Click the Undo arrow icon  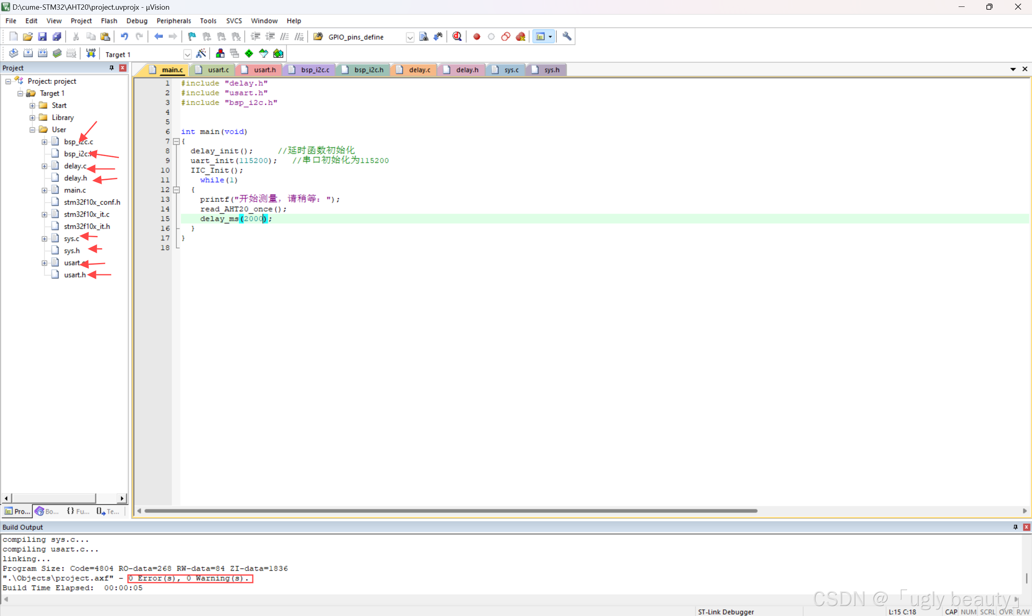(x=124, y=37)
